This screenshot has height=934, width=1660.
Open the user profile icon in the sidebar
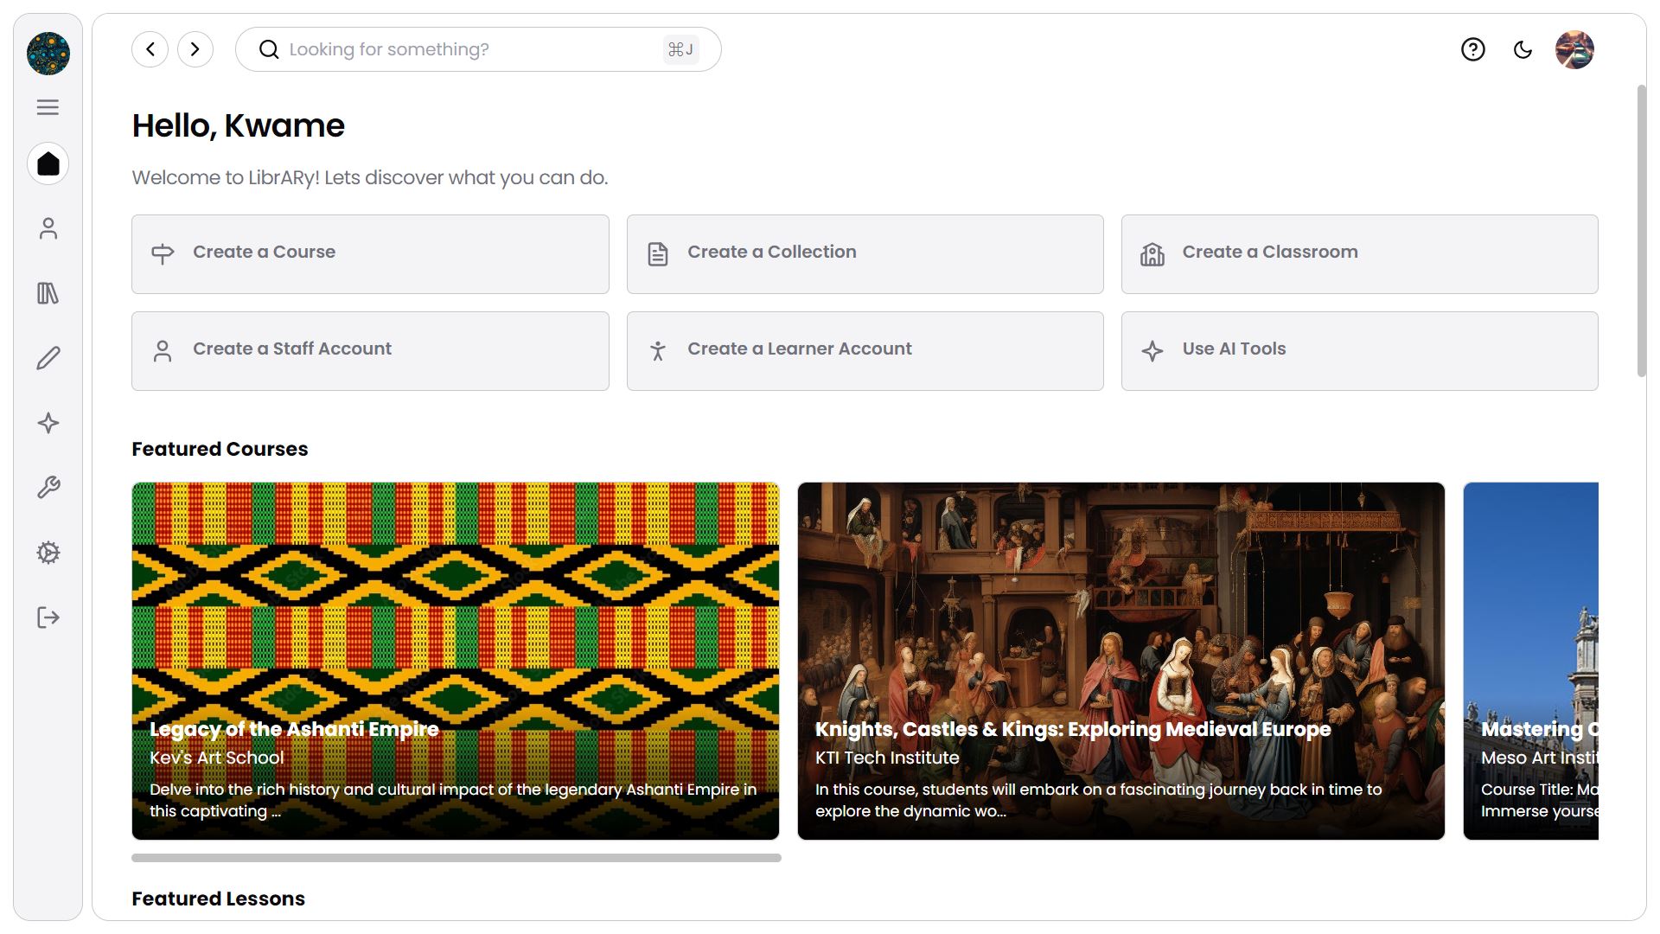coord(48,228)
